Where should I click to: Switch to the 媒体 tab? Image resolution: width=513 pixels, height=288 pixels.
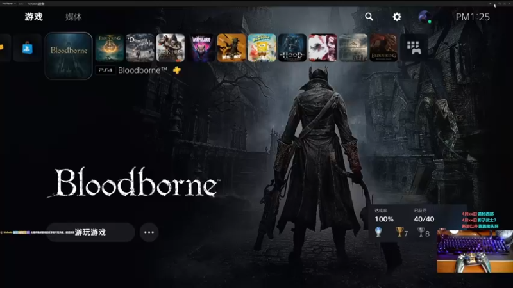tap(74, 17)
